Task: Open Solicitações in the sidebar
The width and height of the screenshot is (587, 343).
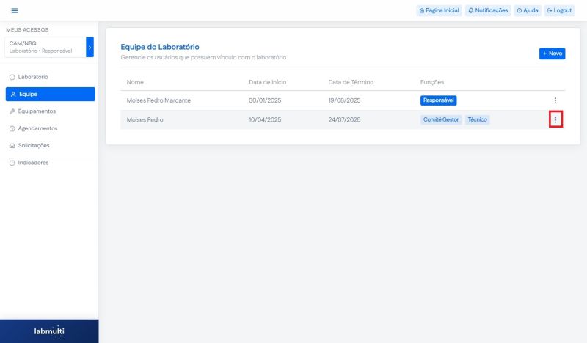Action: tap(34, 145)
